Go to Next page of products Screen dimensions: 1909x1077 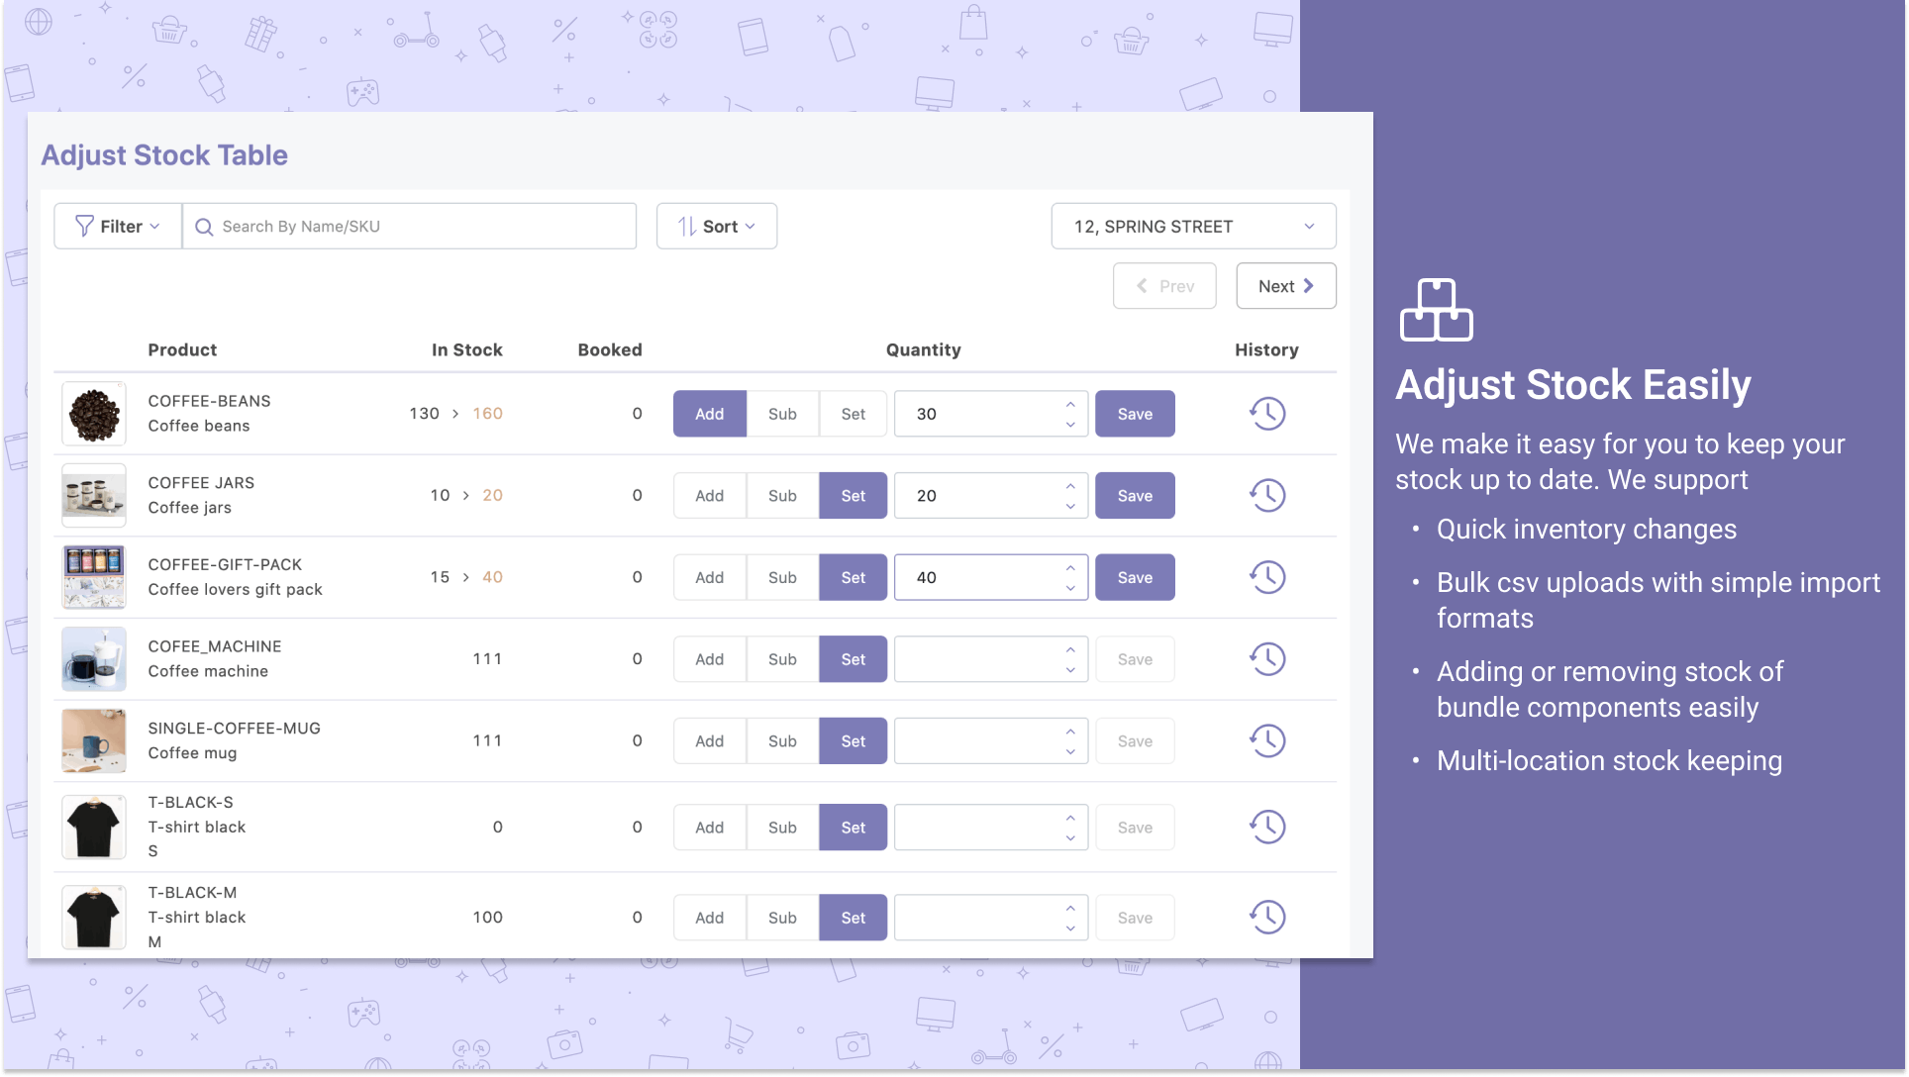click(x=1285, y=286)
